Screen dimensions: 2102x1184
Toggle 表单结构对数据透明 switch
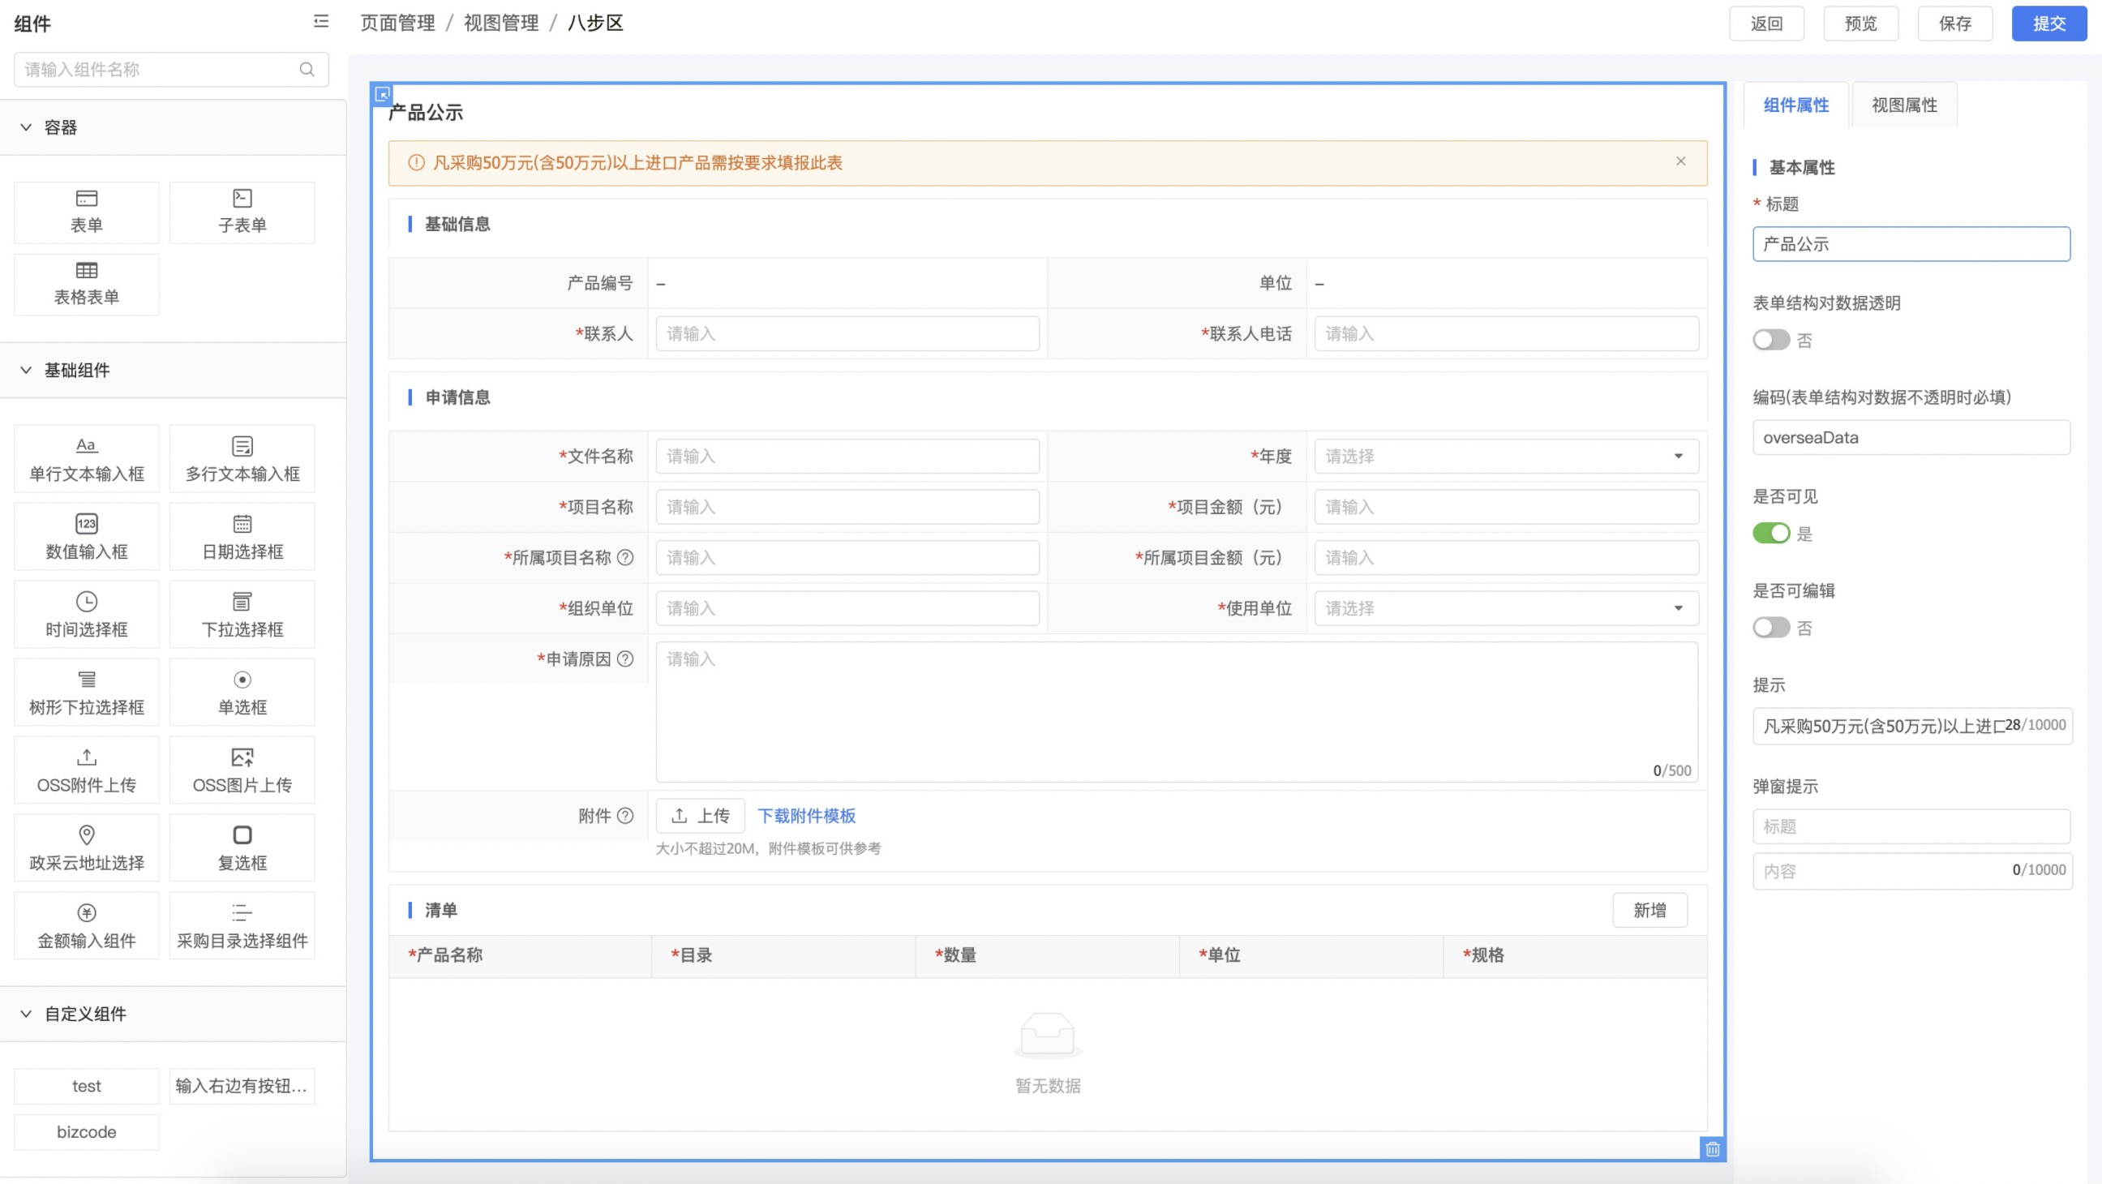pos(1770,341)
